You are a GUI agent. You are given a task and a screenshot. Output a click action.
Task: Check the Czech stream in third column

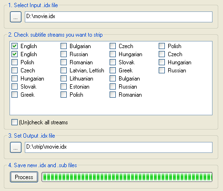pyautogui.click(x=113, y=46)
